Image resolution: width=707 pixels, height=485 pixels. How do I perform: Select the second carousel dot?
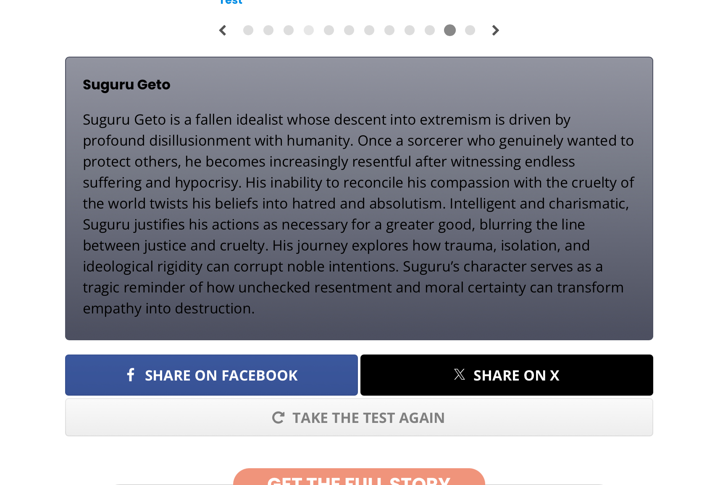[268, 30]
